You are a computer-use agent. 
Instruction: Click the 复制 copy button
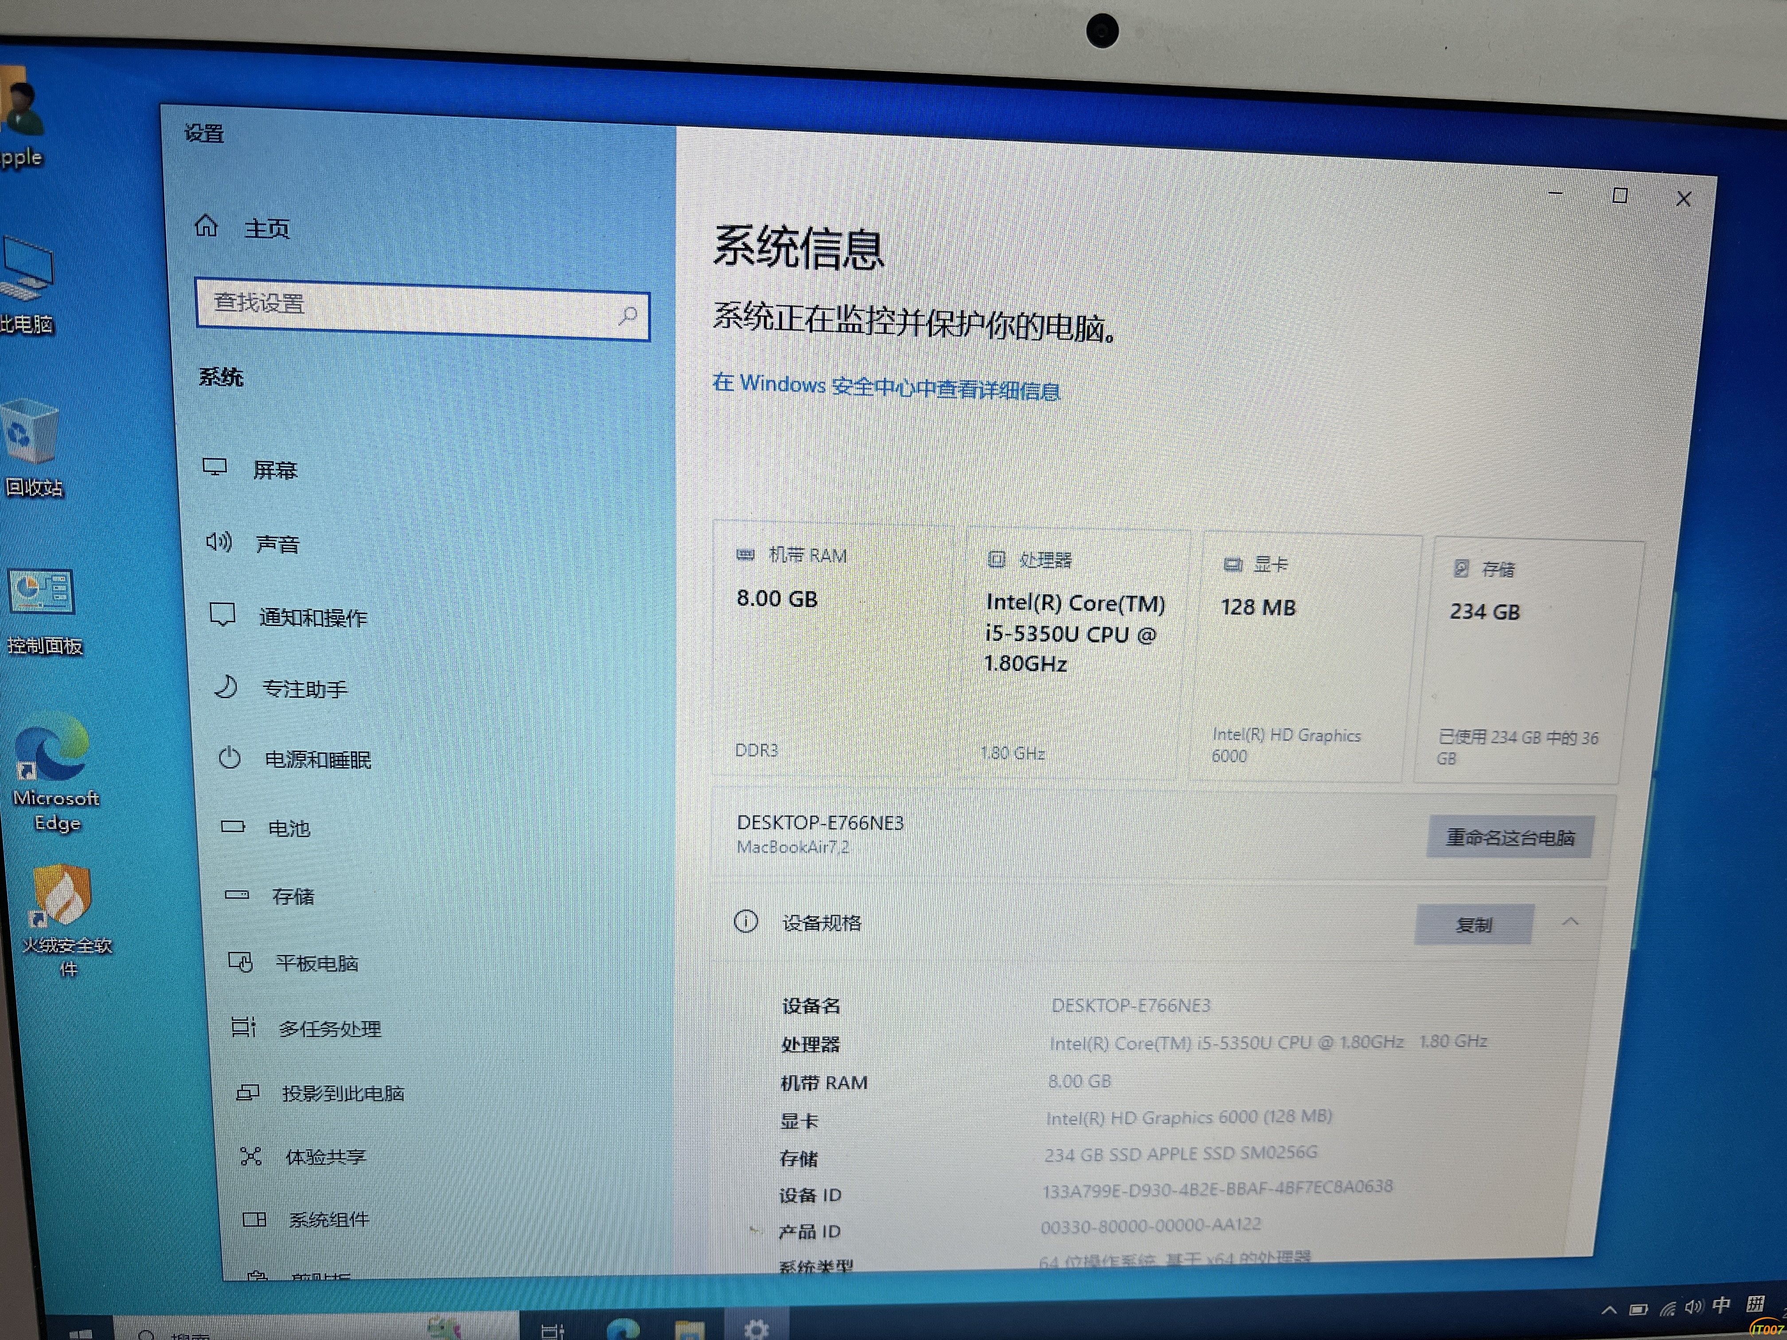(x=1474, y=925)
